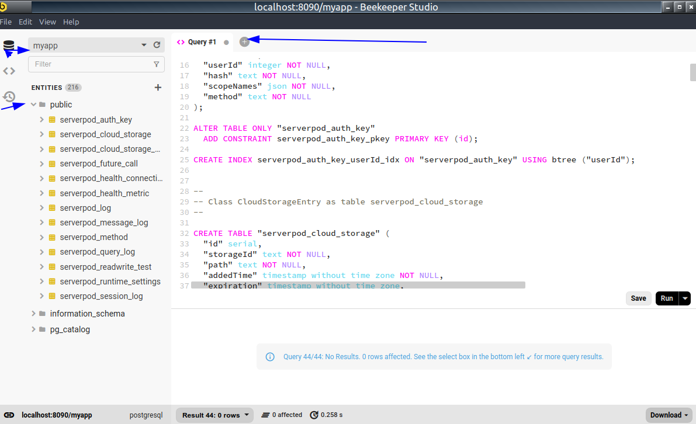Click the filter icon in the search box
696x424 pixels.
(156, 64)
